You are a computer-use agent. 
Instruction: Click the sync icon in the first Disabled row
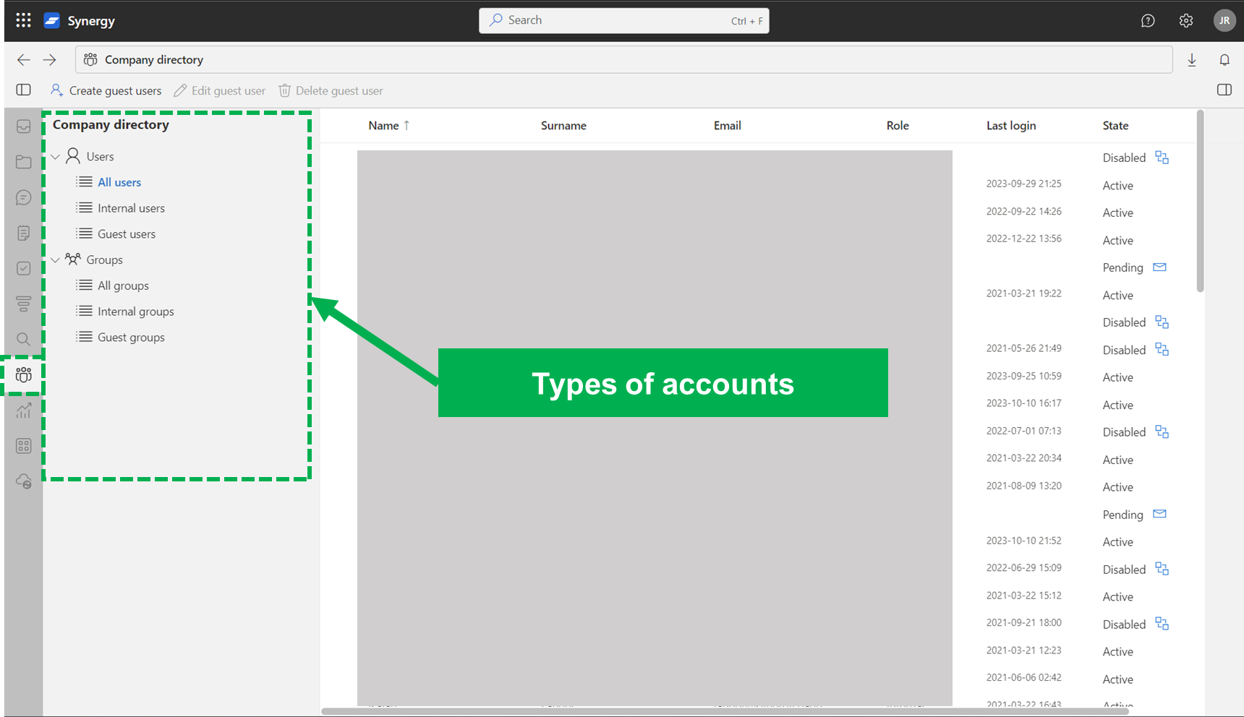[1162, 158]
